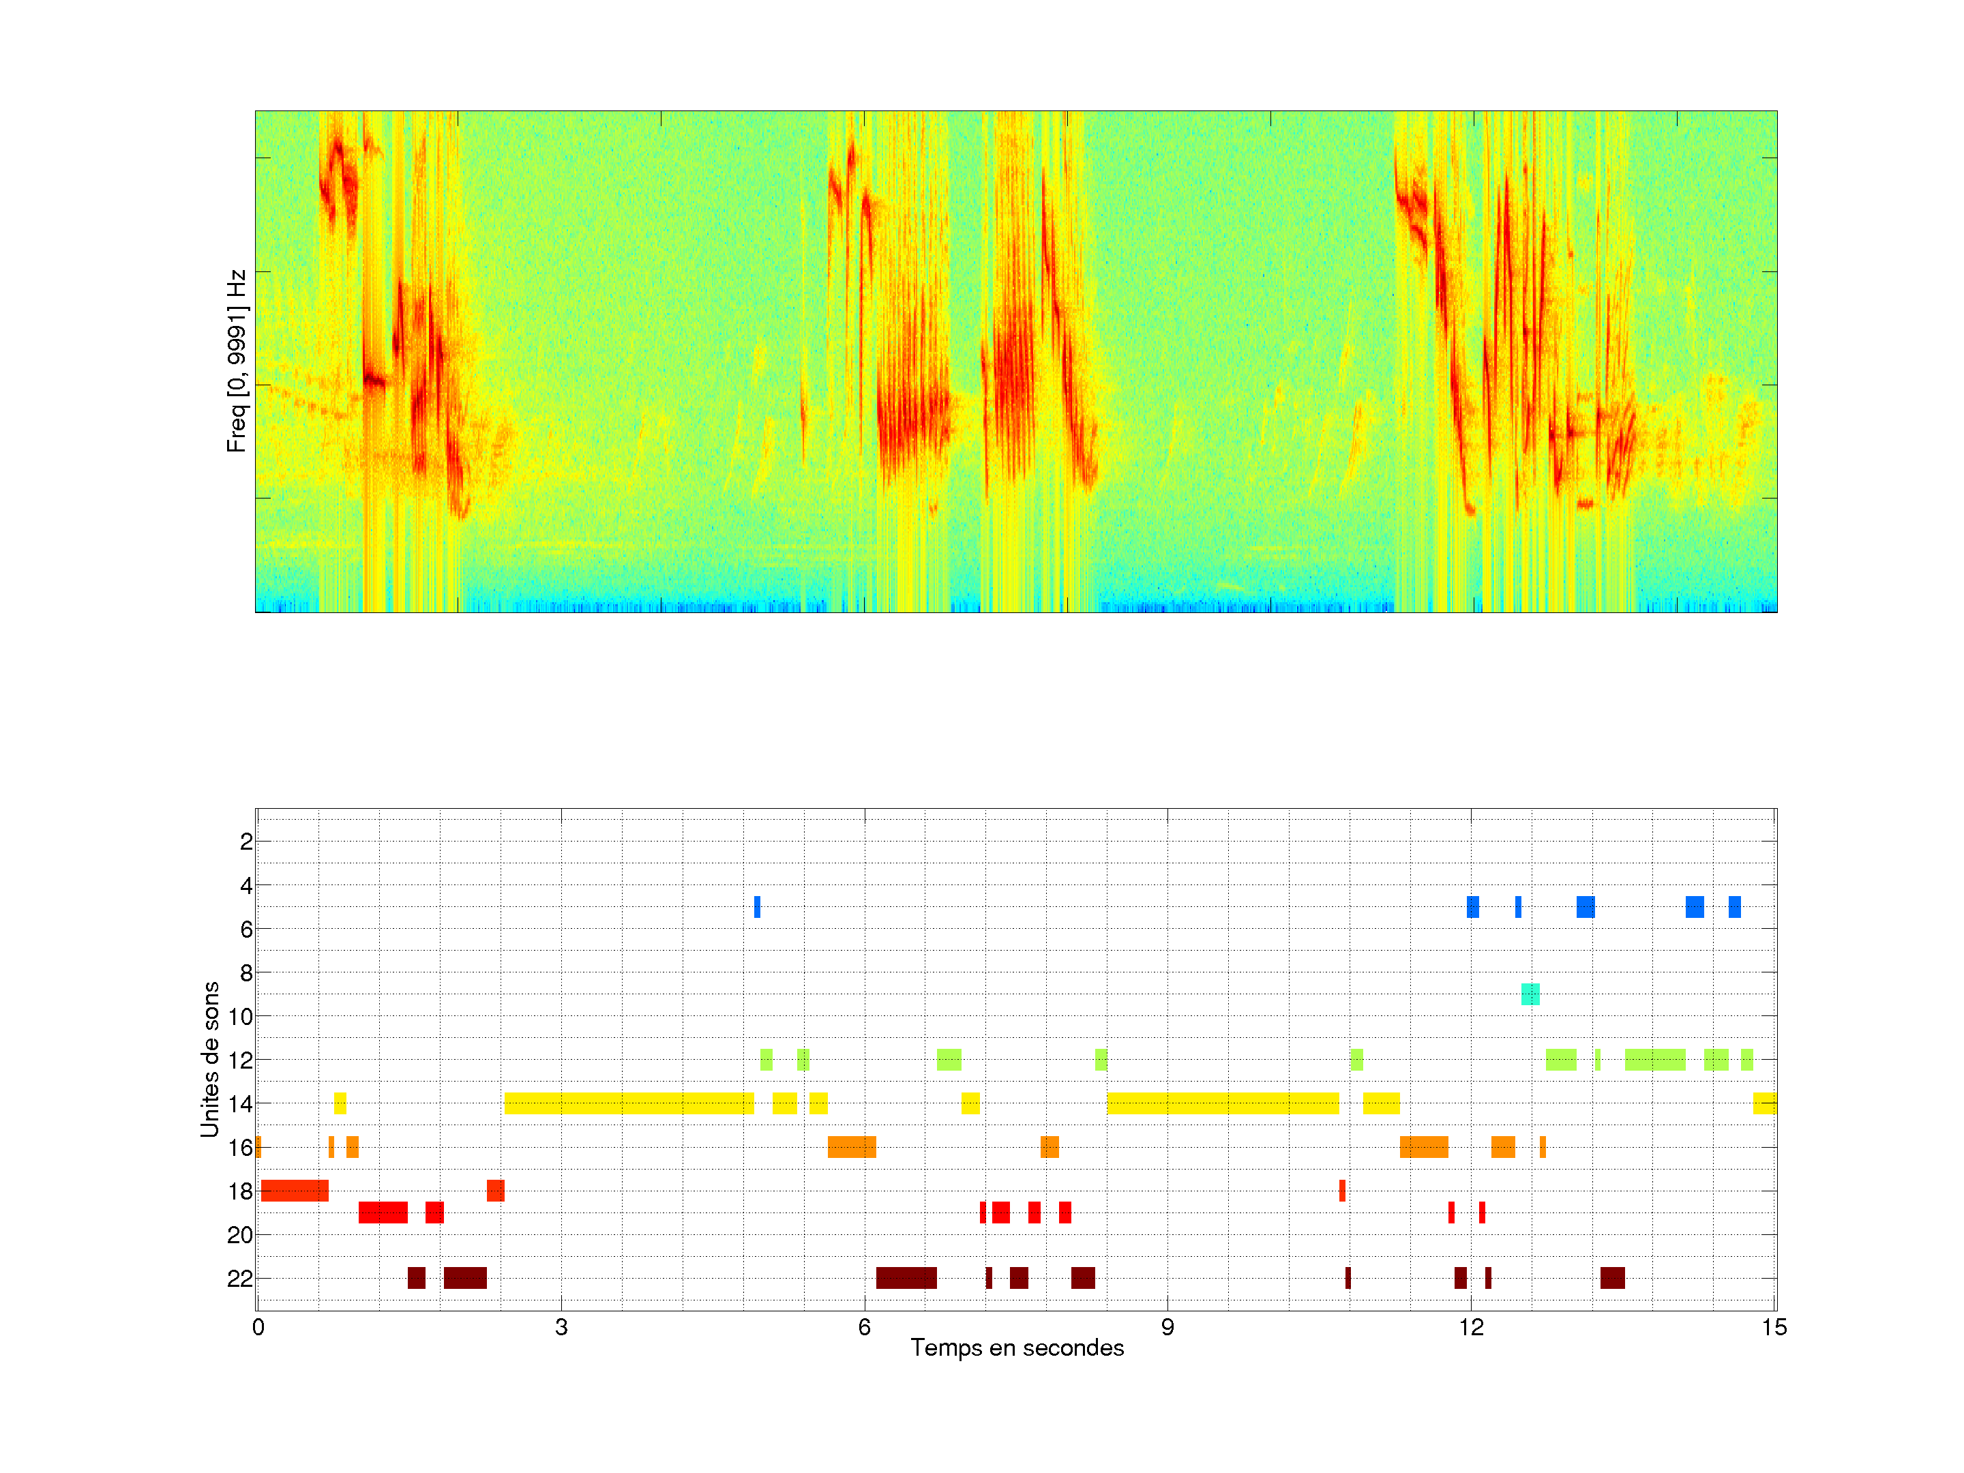This screenshot has height=1473, width=1964.
Task: Click the lone thin blue marker near 5 seconds
Action: click(758, 906)
